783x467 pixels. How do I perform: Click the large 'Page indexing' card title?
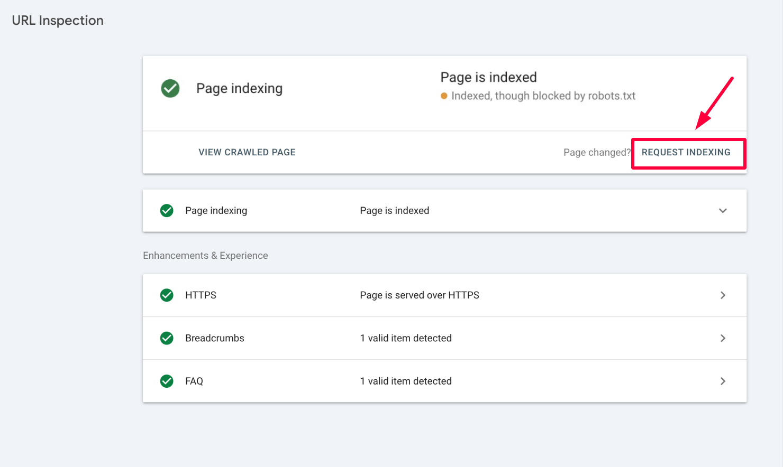point(239,88)
